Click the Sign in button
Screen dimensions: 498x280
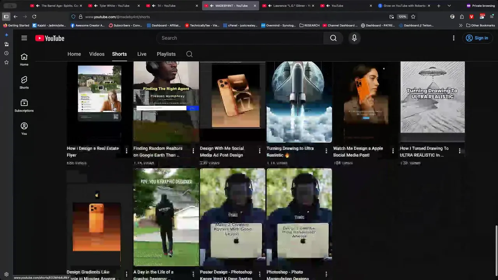477,38
